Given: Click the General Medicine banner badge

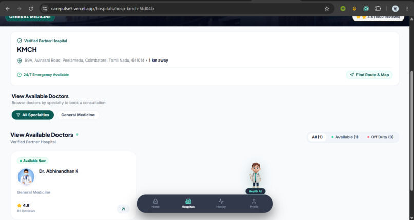Looking at the screenshot, I should [x=30, y=17].
